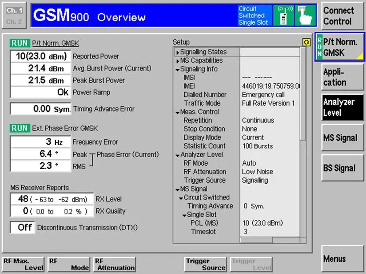Select Ch. 1 channel

14,10
